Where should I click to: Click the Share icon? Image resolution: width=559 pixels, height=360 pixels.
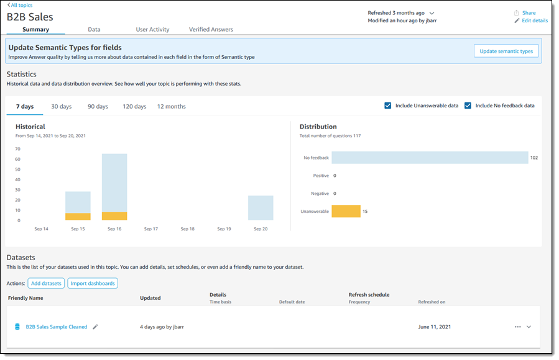tap(516, 13)
